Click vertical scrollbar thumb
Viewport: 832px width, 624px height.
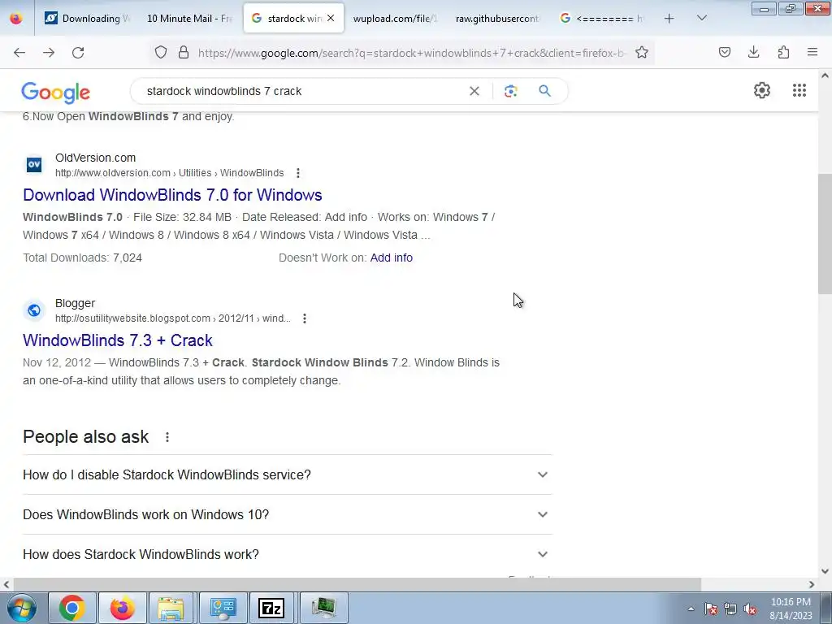tap(825, 234)
